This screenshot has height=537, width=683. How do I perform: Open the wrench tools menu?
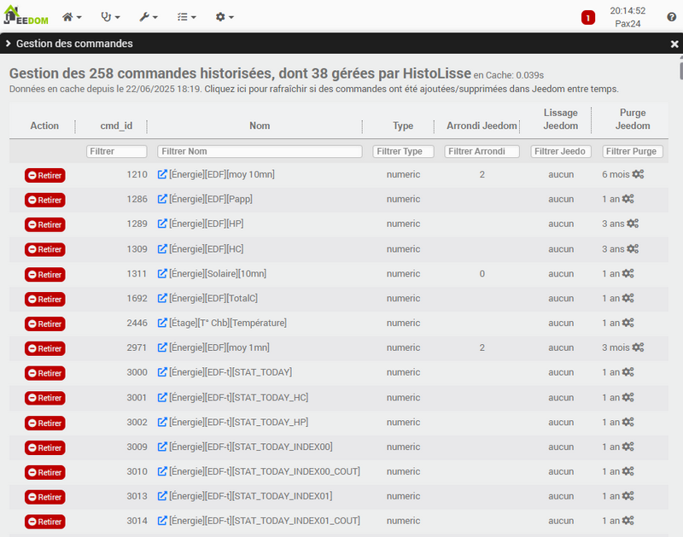149,17
